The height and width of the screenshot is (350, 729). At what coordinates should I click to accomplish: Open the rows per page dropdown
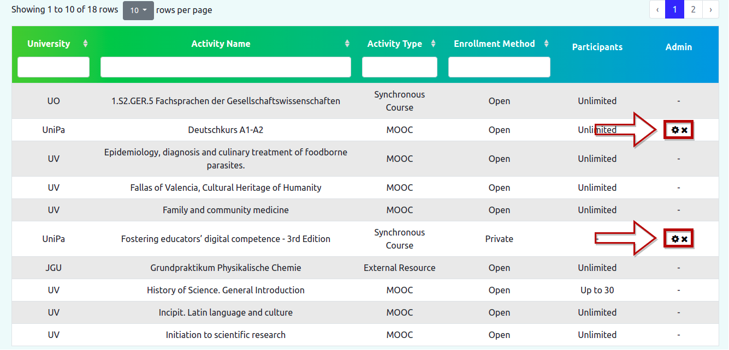[138, 10]
